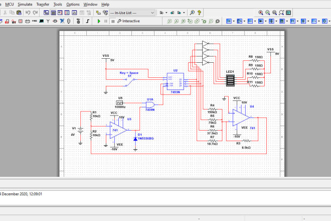The height and width of the screenshot is (221, 331).
Task: Expand the first blue virtual component family arrow
Action: [234, 21]
